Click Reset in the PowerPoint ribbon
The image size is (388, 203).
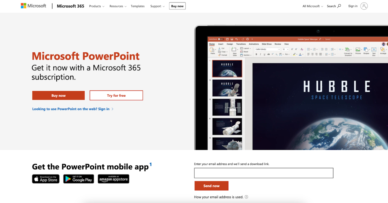click(x=244, y=52)
